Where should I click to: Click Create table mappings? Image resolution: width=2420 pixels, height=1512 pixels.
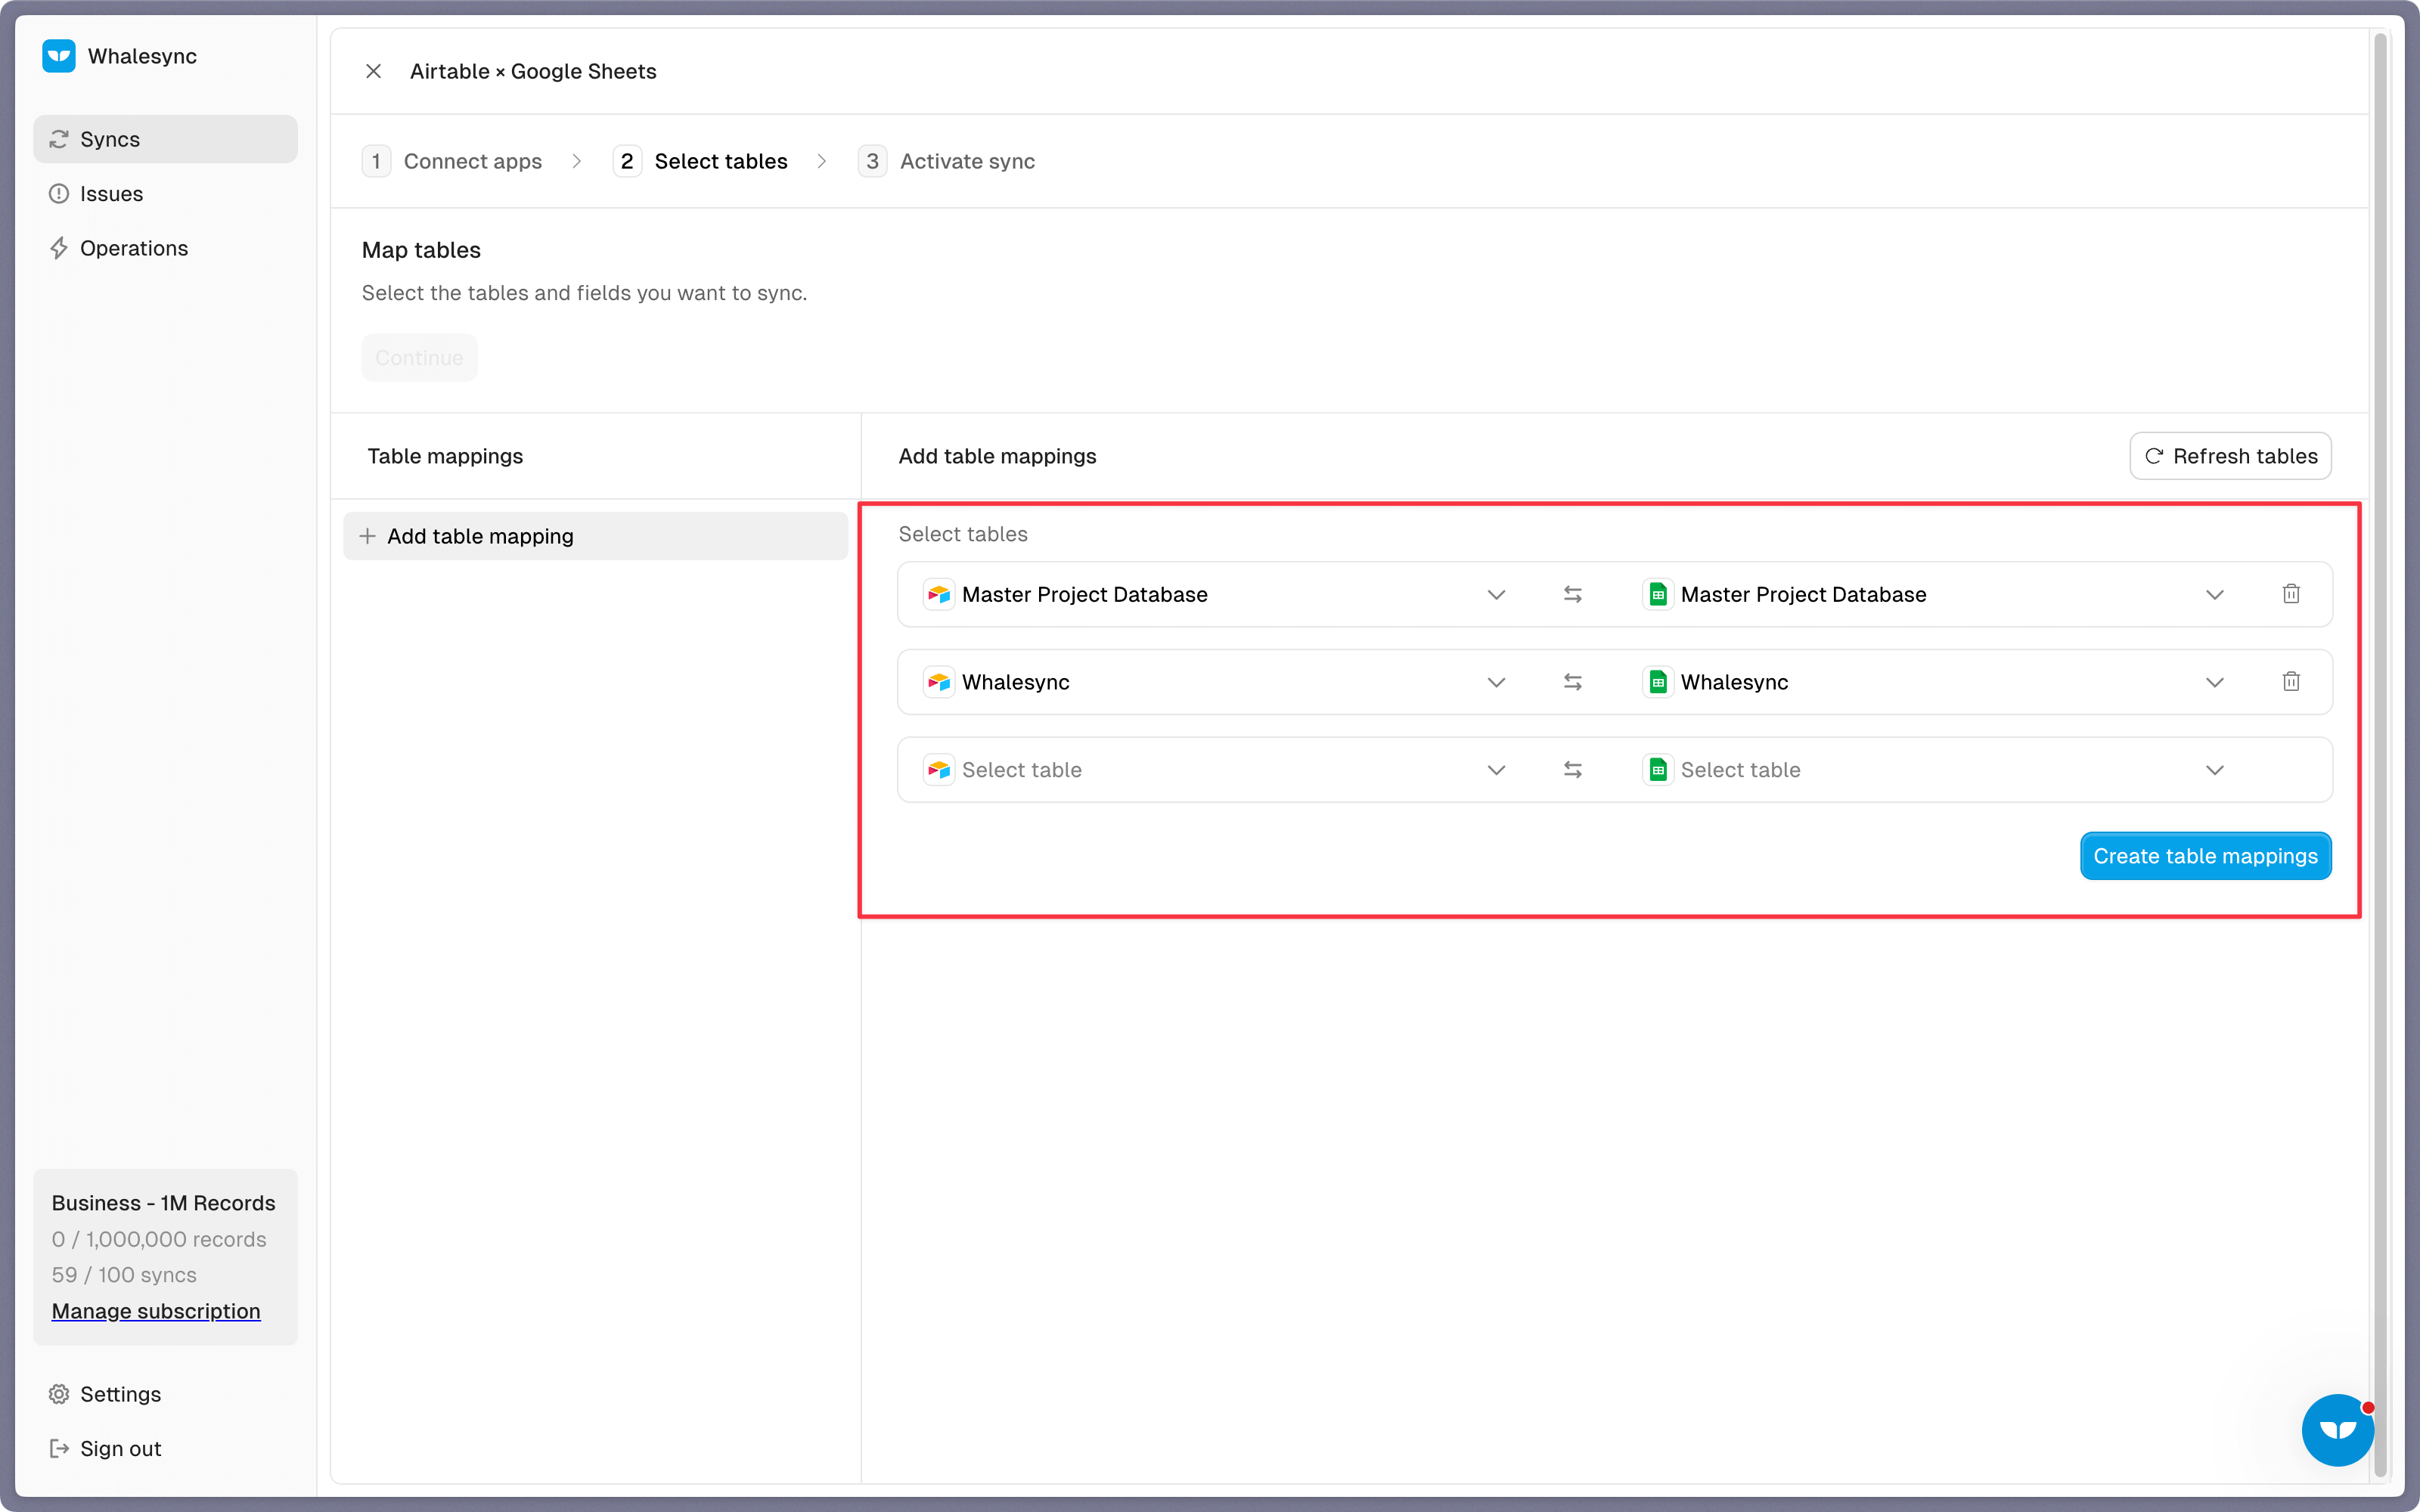2205,856
